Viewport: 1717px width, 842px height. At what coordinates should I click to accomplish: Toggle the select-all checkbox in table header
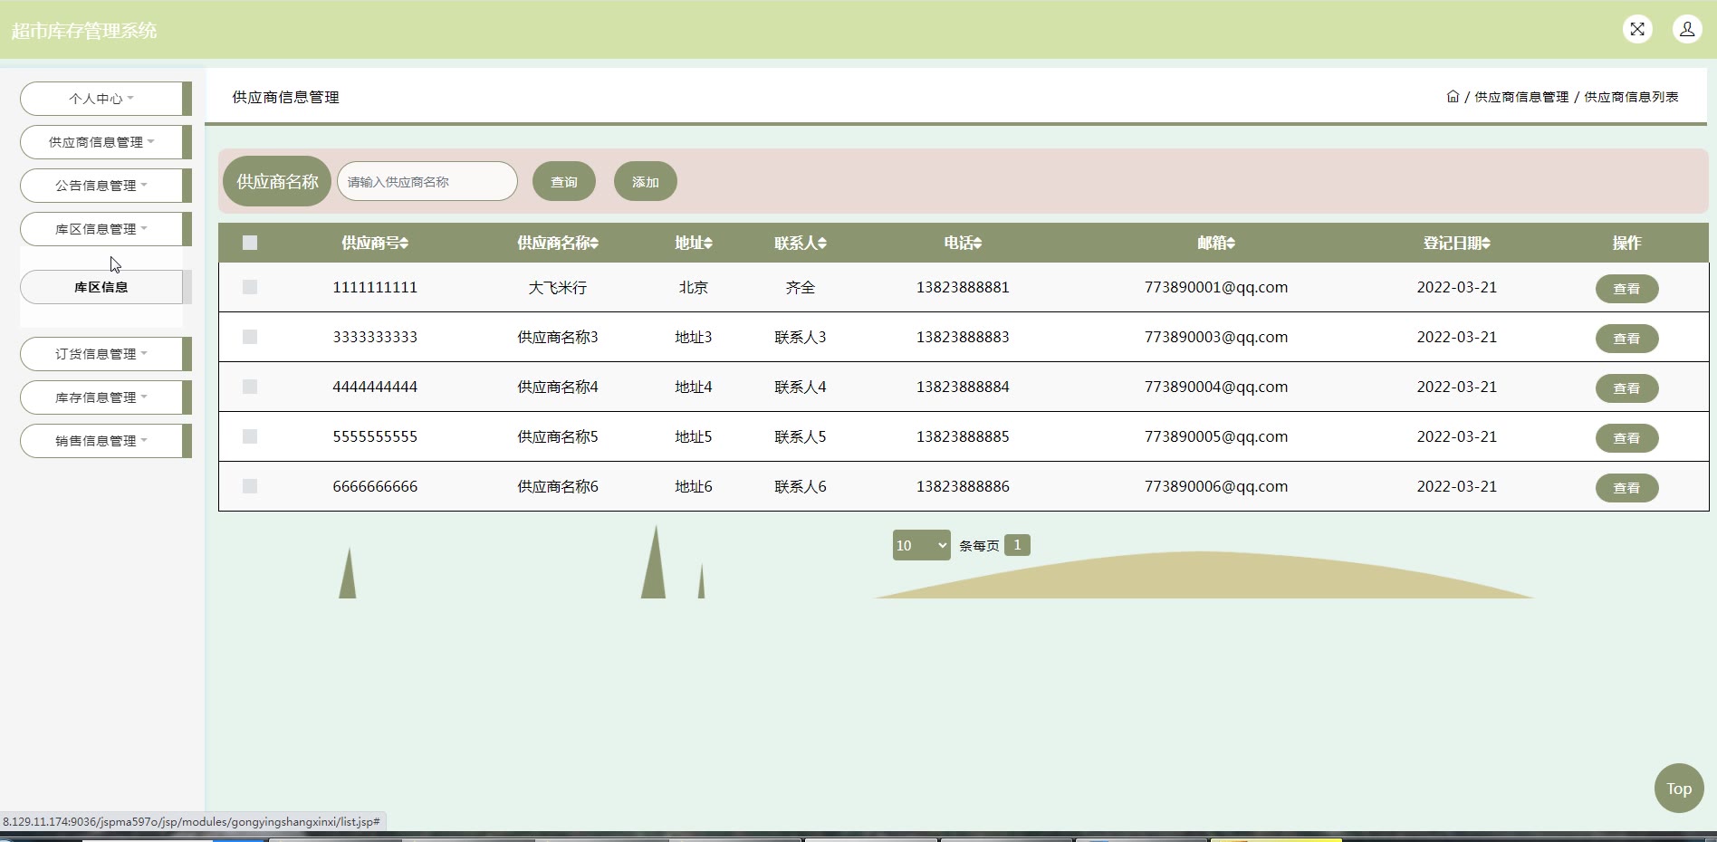[250, 243]
